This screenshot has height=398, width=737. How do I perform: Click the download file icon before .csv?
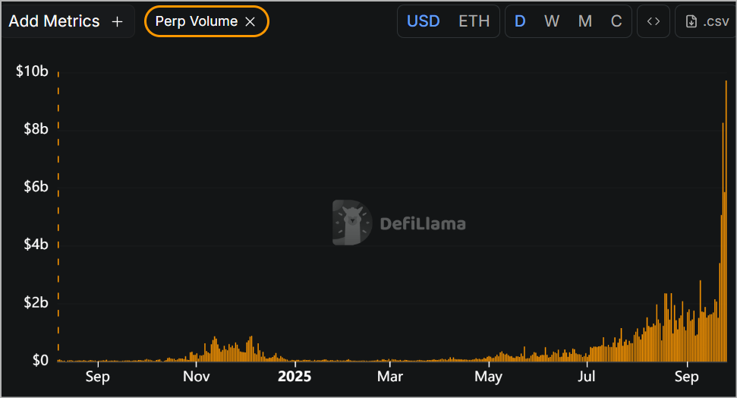click(x=691, y=21)
